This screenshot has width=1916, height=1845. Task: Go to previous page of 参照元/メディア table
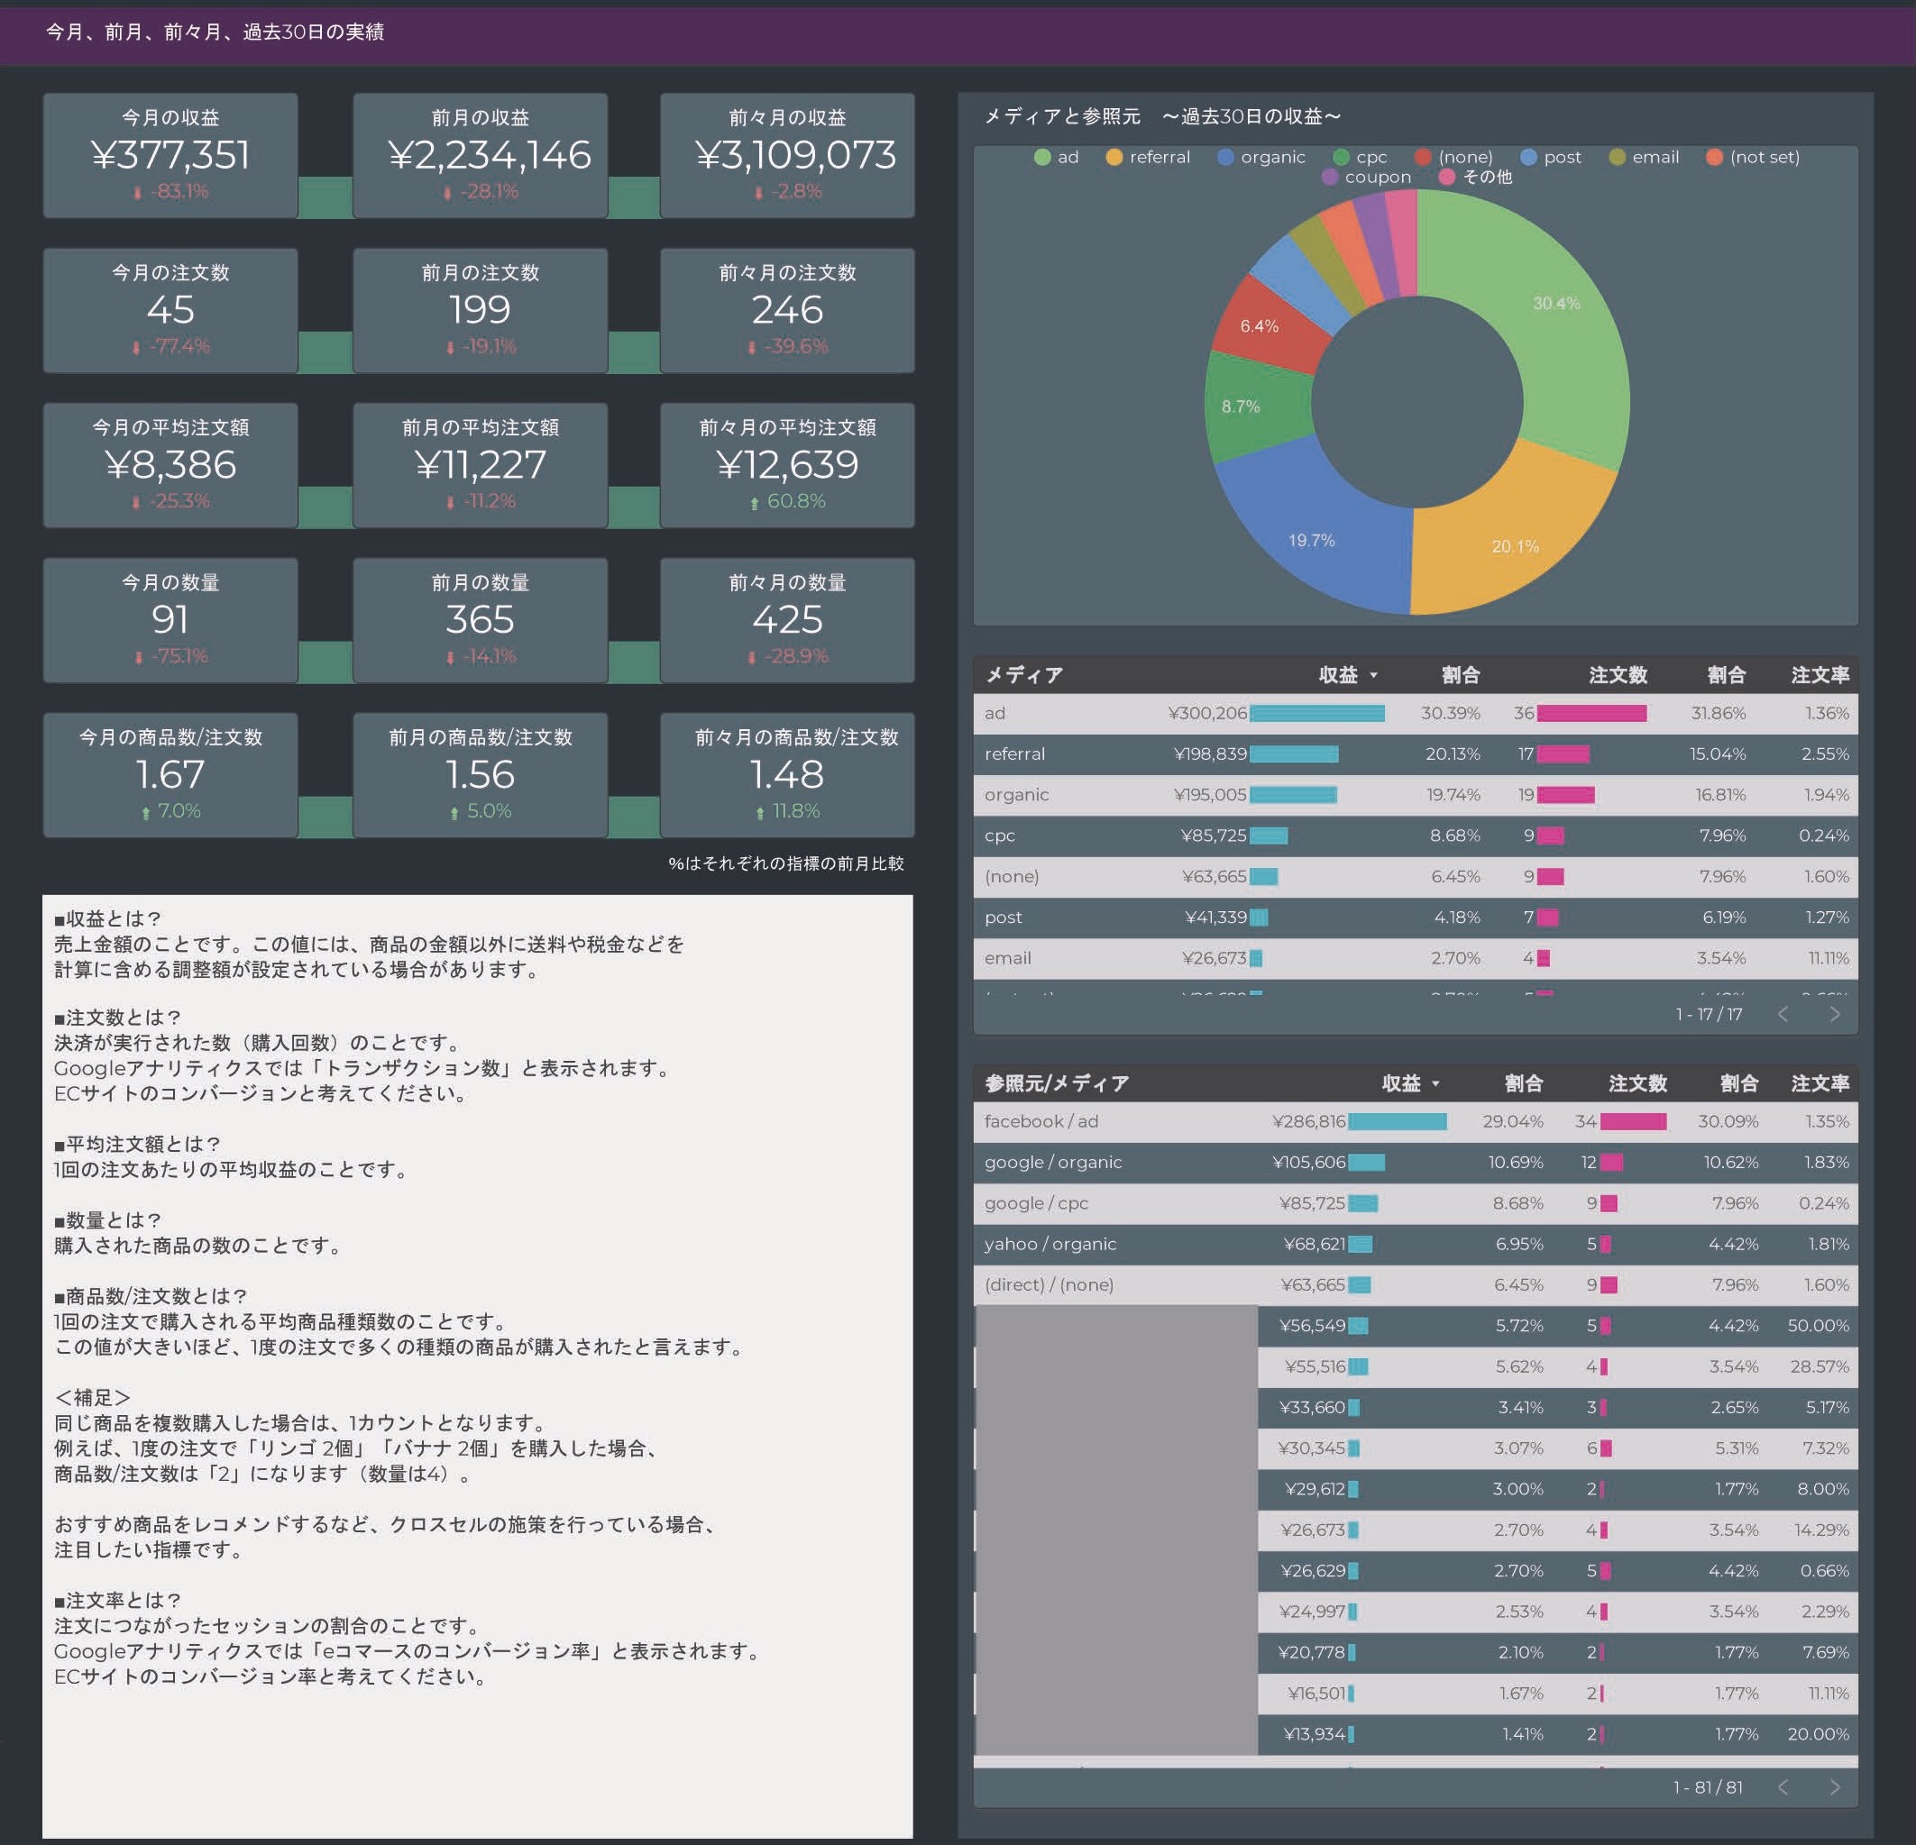pos(1783,1787)
